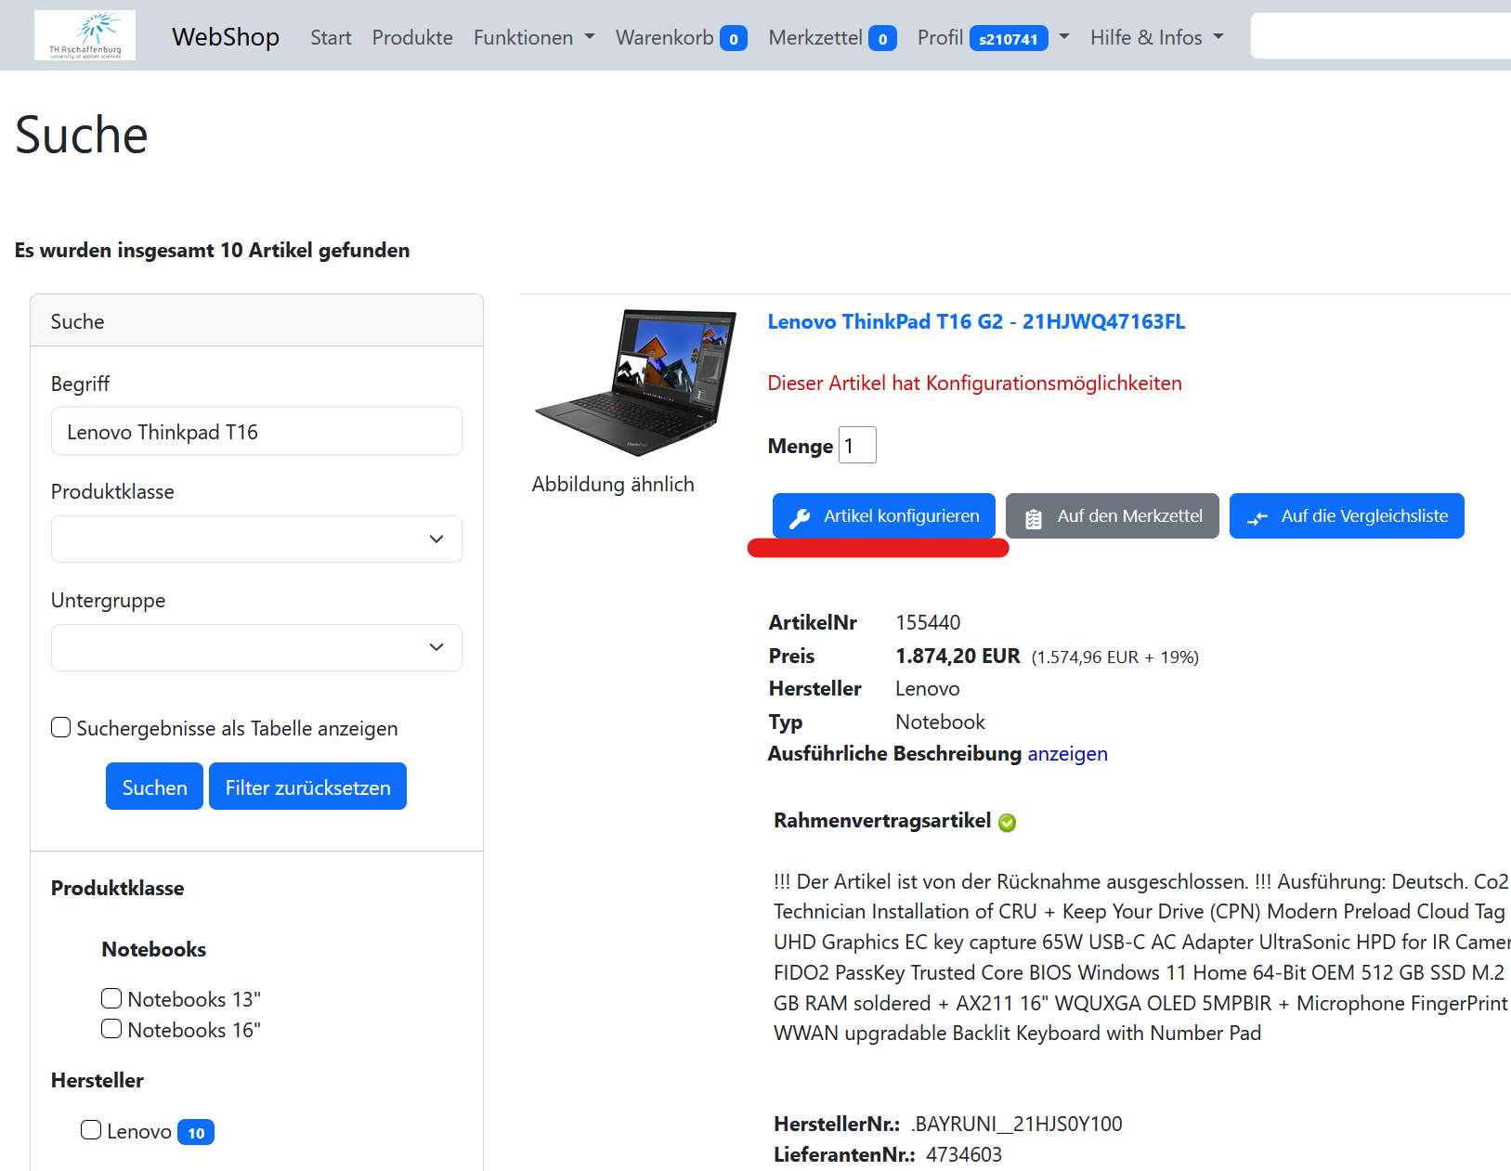Open the Produktklasse dropdown
Image resolution: width=1511 pixels, height=1171 pixels.
[x=256, y=539]
